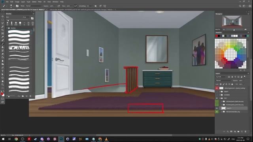Image resolution: width=253 pixels, height=142 pixels.
Task: Open Windows Start button
Action: [x=3, y=139]
